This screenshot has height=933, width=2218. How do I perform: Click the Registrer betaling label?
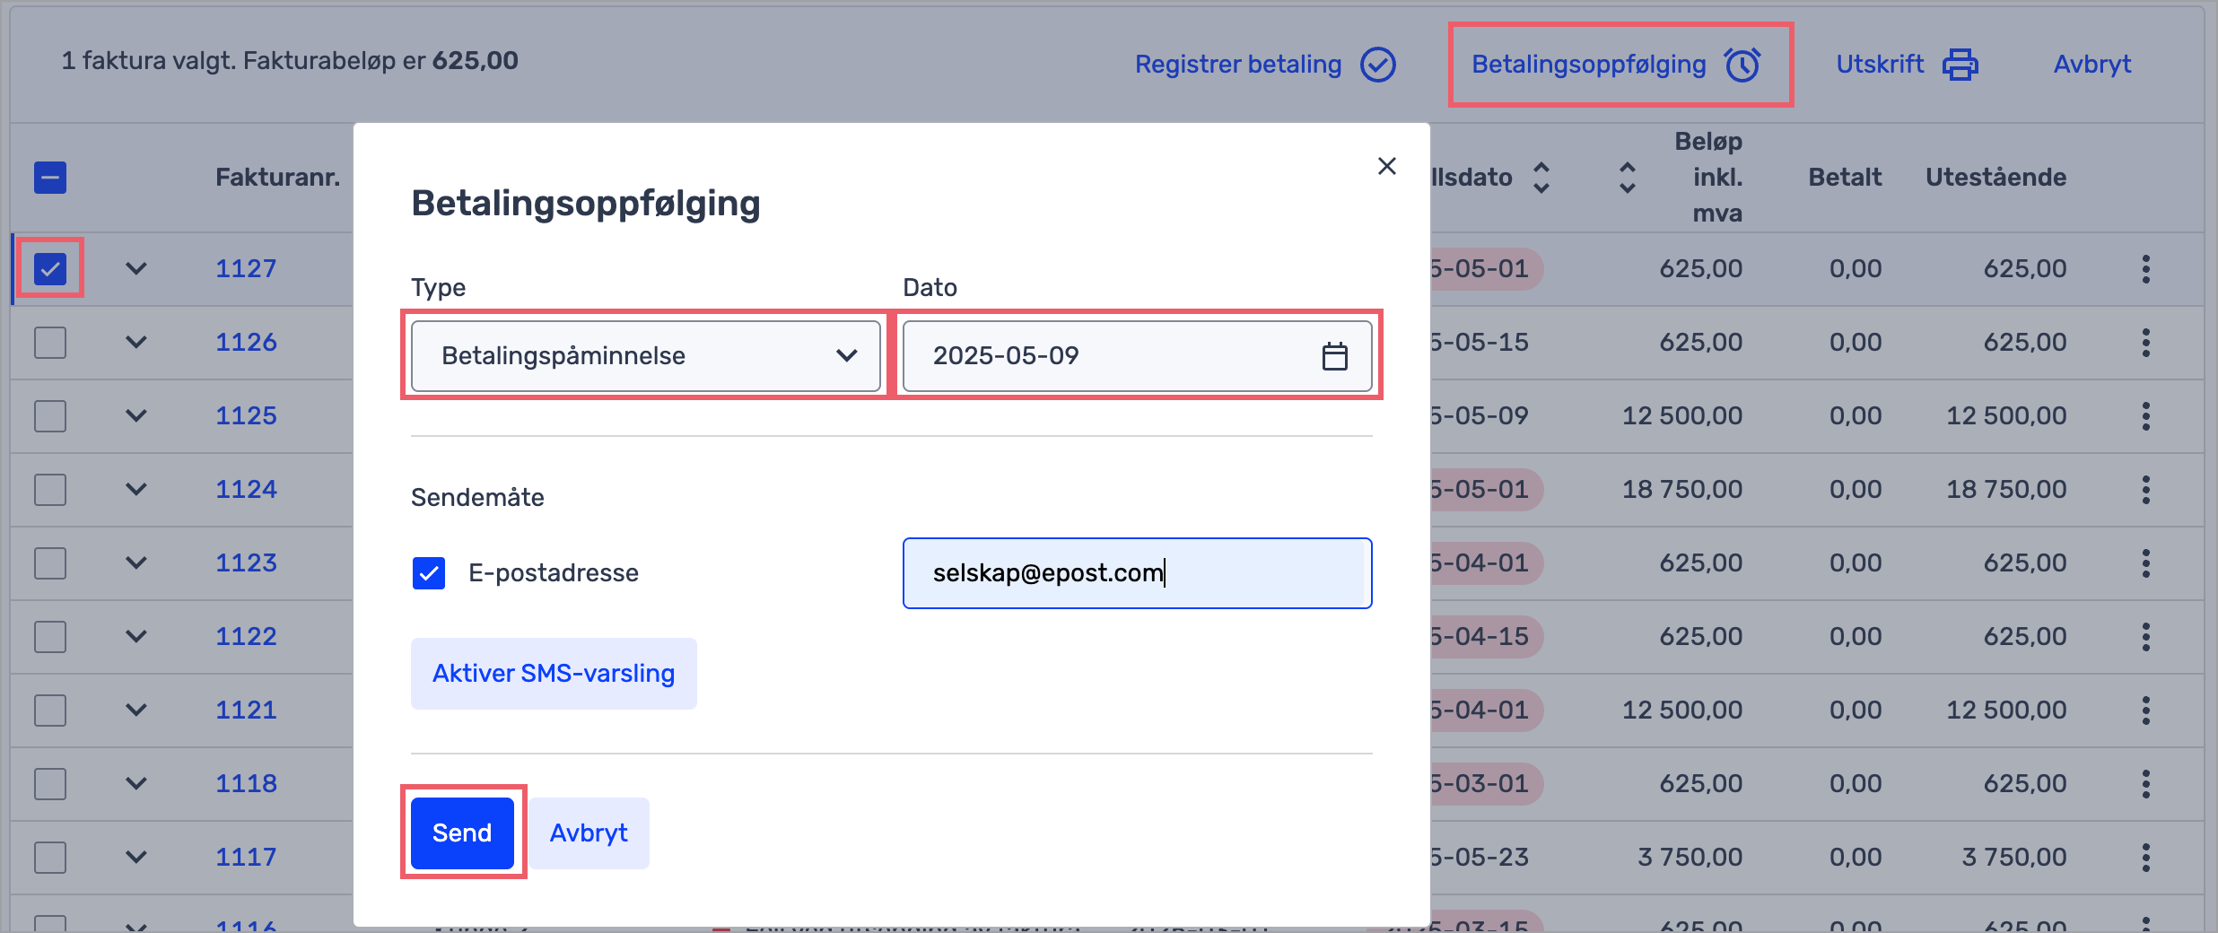click(x=1238, y=65)
